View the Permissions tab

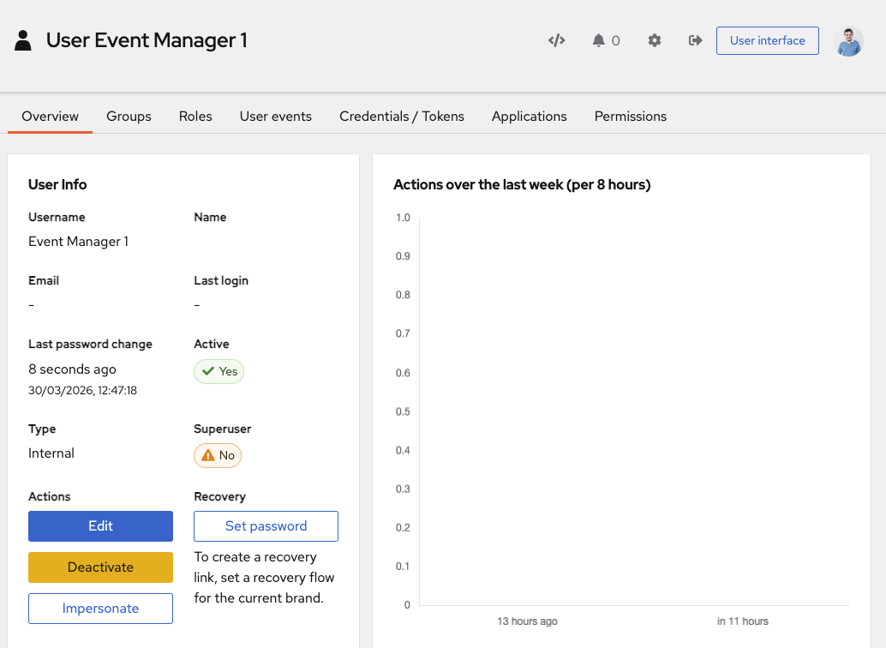630,116
